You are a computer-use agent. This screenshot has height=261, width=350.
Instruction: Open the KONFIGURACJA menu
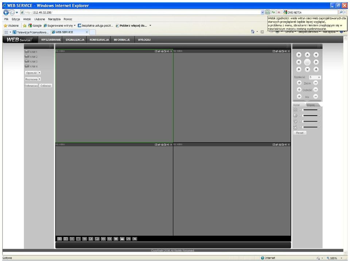99,40
